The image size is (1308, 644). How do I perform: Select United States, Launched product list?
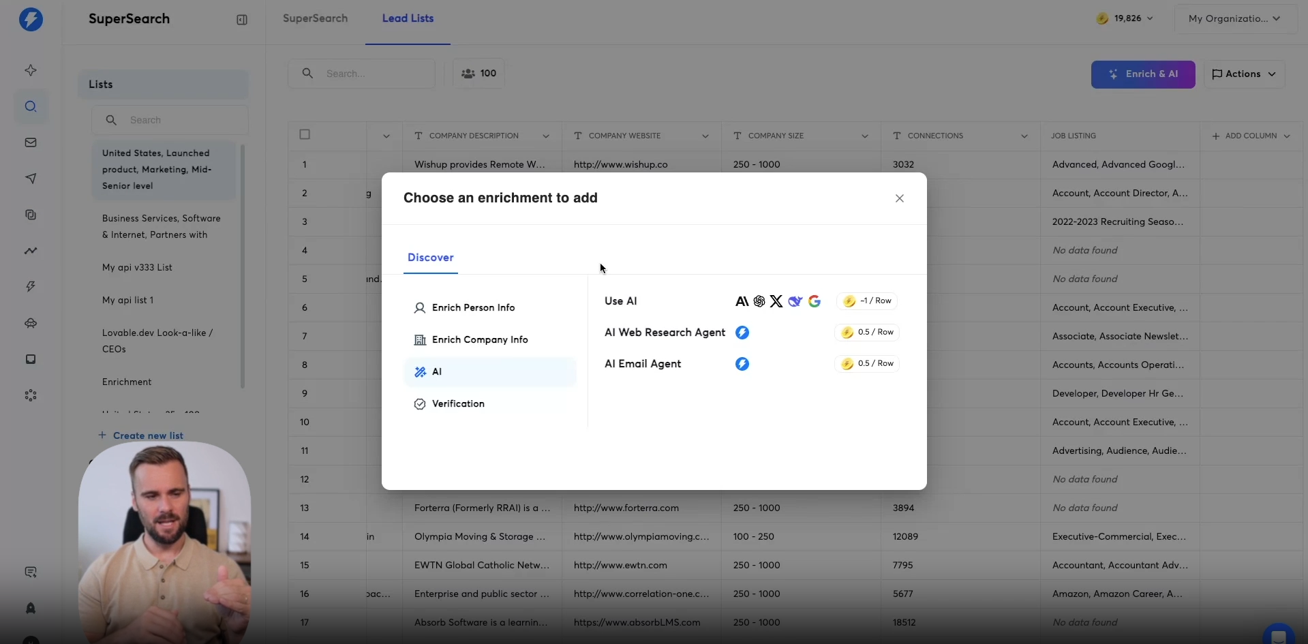pos(164,170)
